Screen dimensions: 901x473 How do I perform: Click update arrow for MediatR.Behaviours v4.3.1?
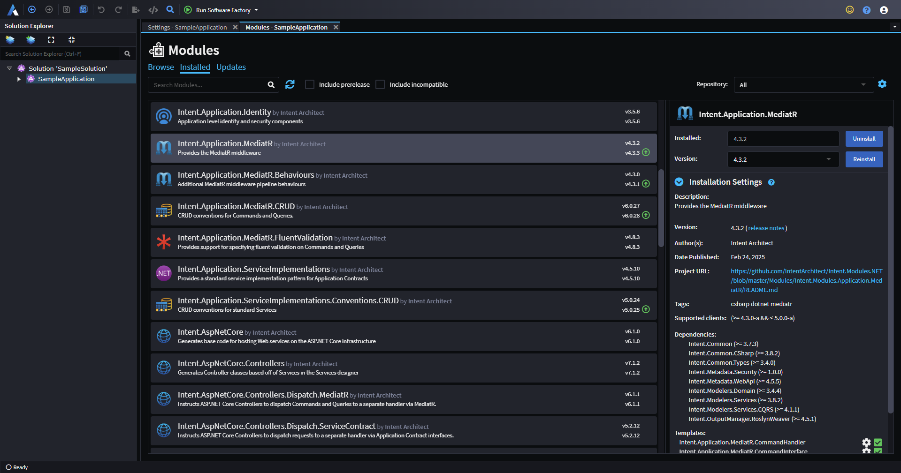646,184
